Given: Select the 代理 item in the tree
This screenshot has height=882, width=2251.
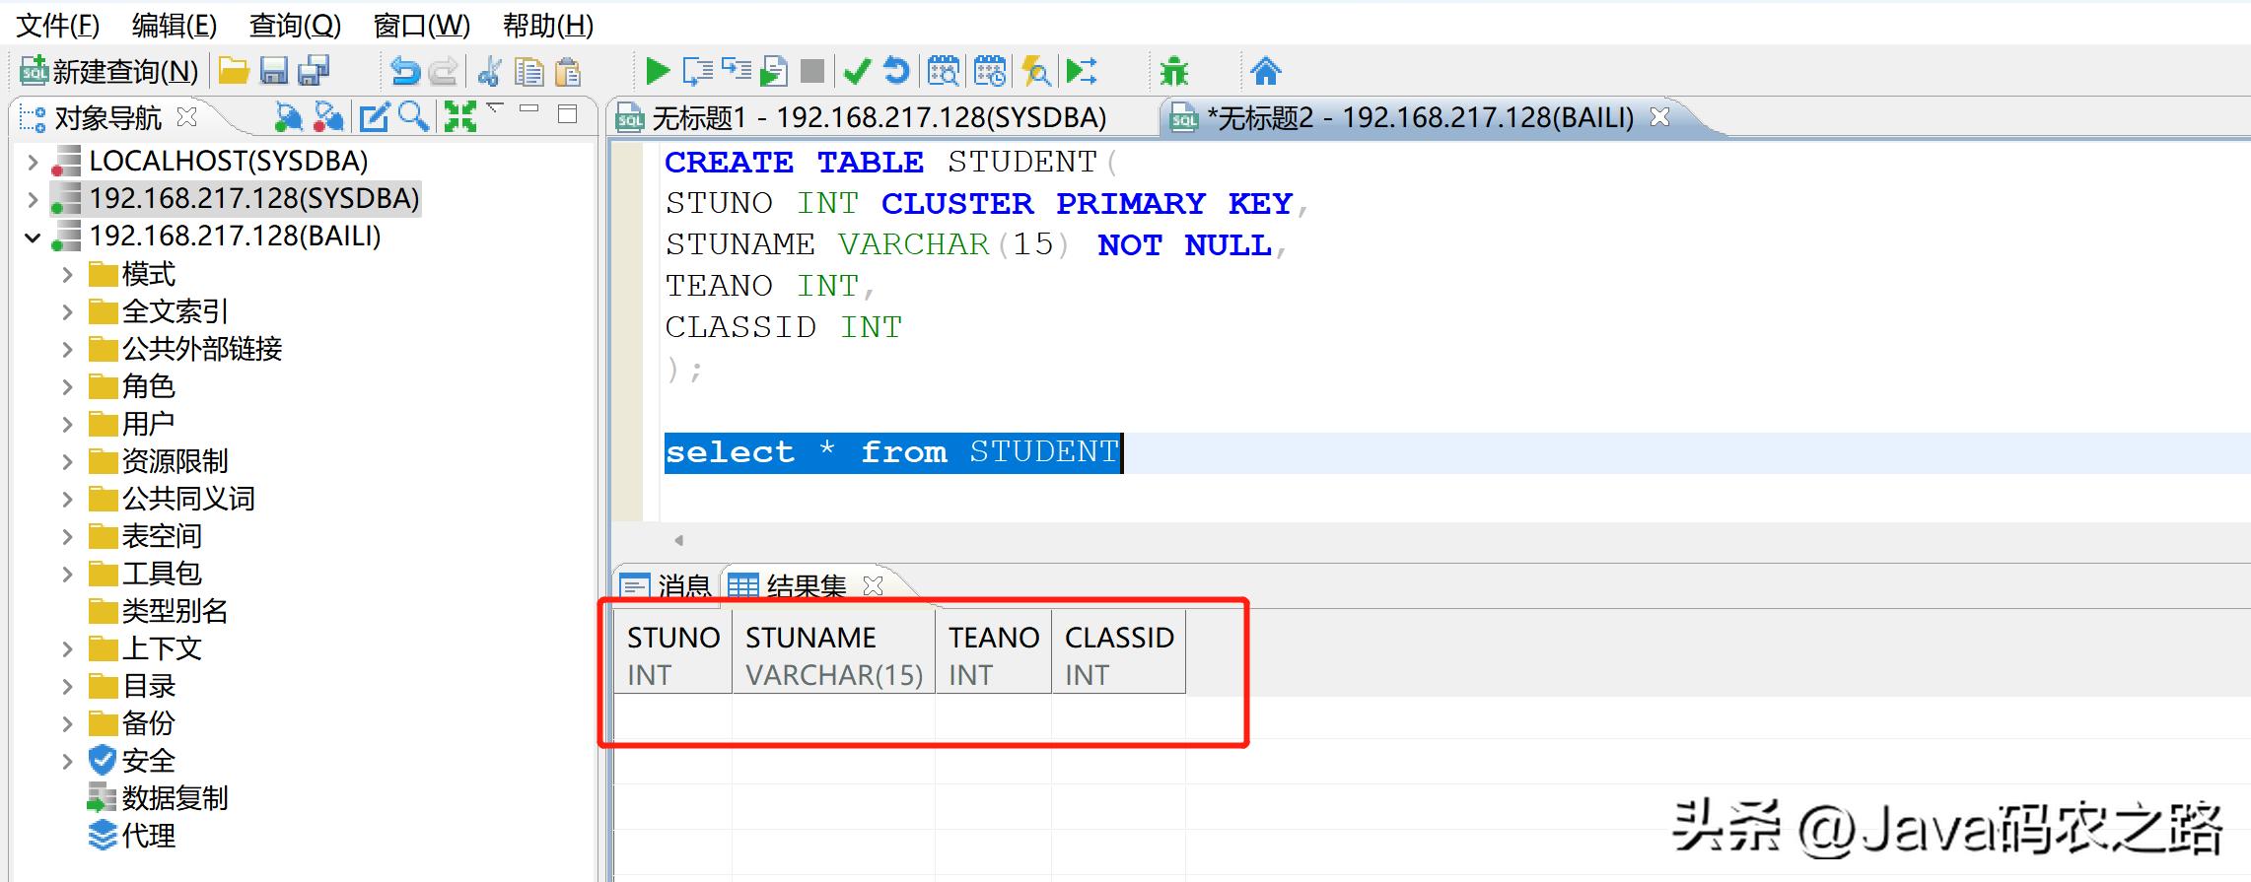Looking at the screenshot, I should coord(148,836).
